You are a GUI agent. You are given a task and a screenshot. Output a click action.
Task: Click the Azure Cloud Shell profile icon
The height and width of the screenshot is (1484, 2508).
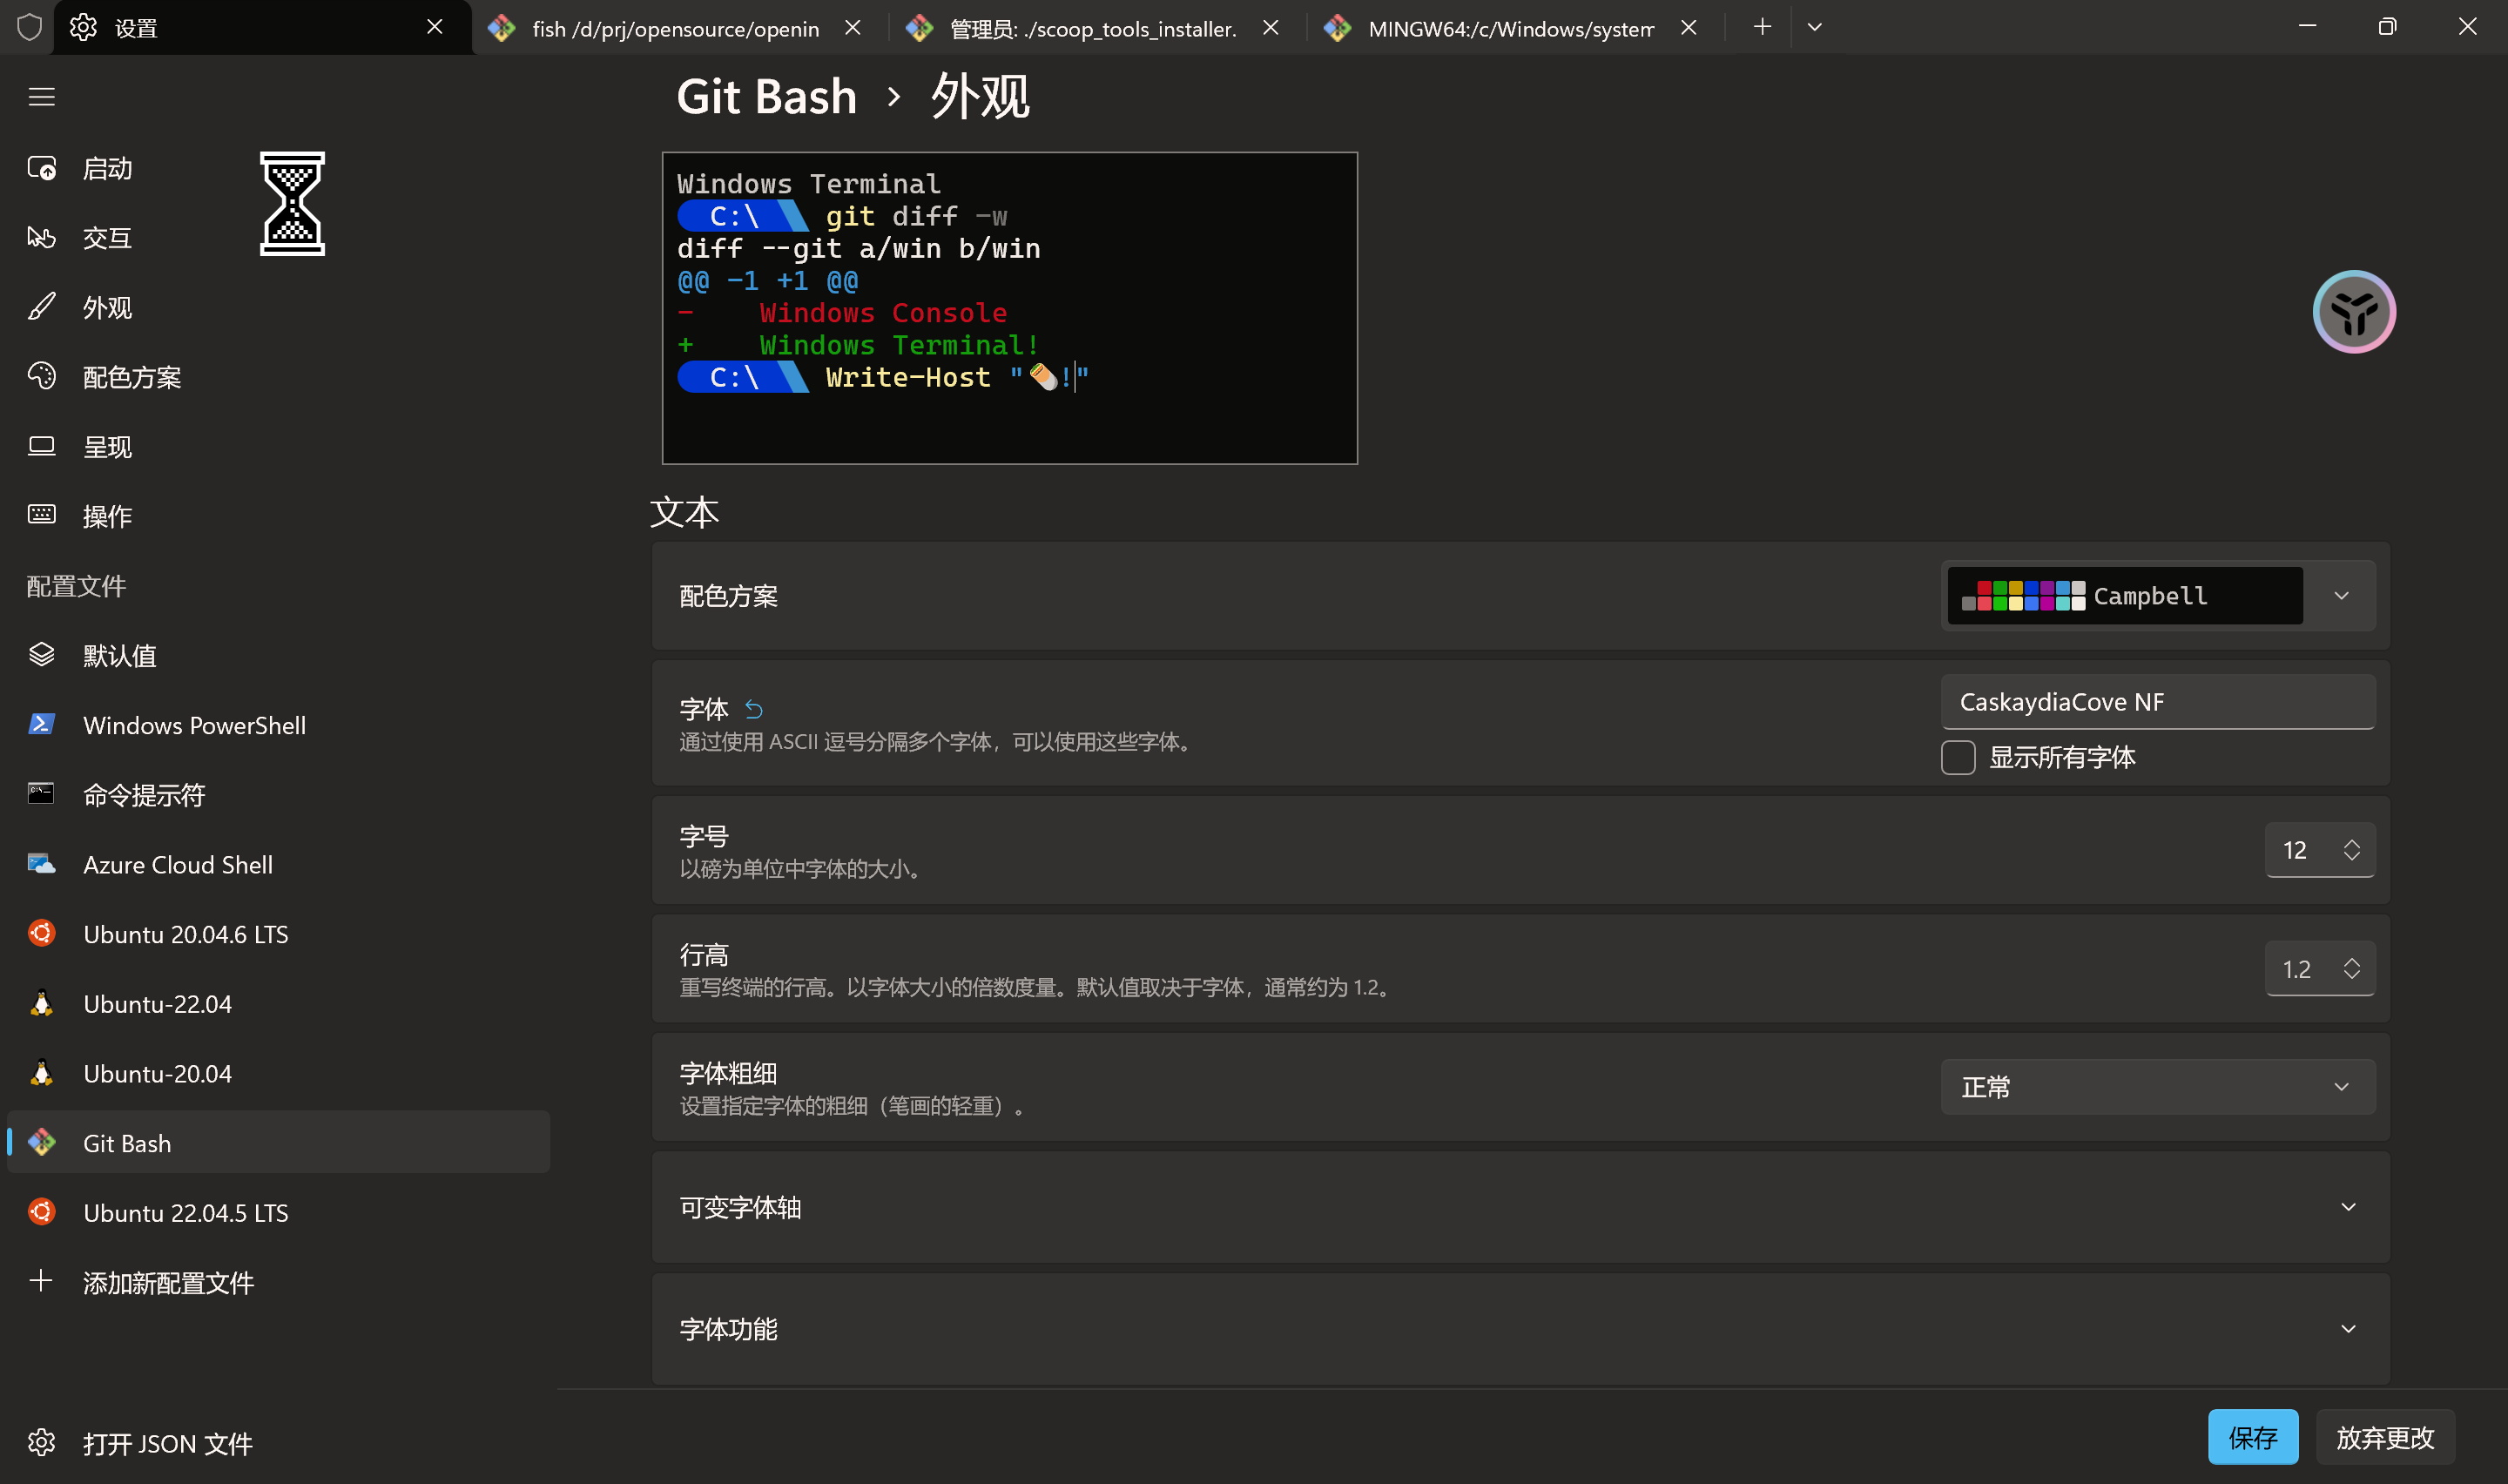click(41, 864)
